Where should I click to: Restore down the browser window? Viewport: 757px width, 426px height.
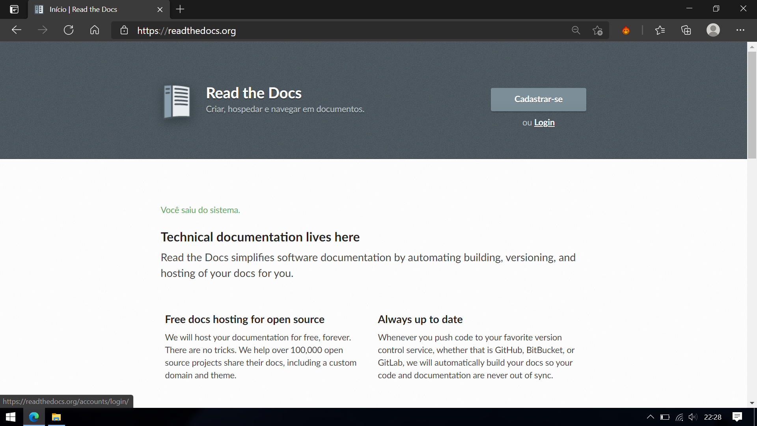pyautogui.click(x=716, y=9)
